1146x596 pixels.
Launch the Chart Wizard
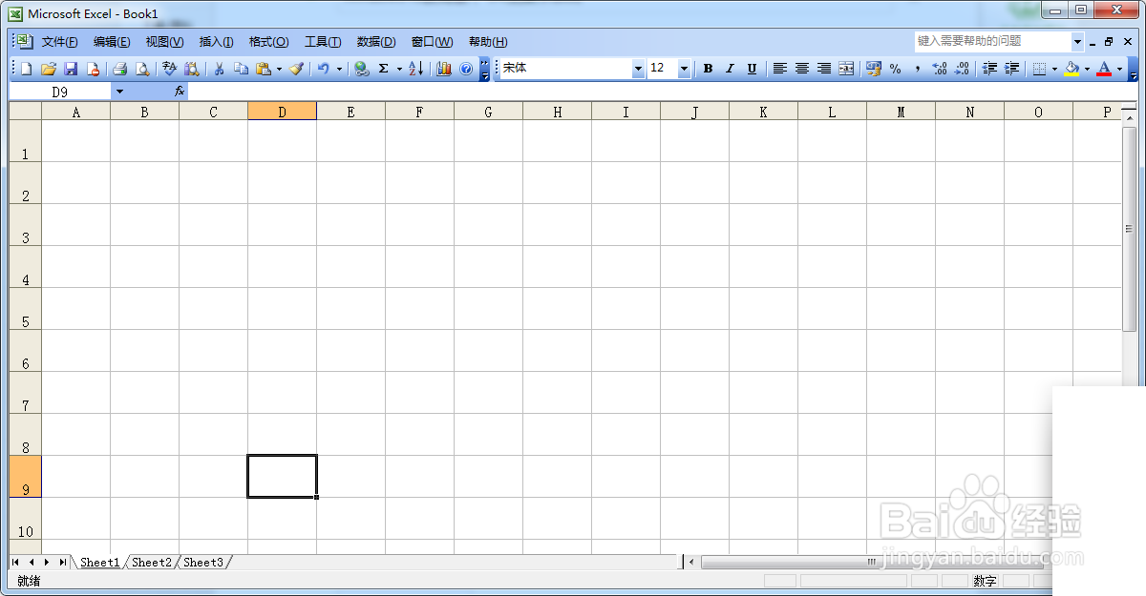[444, 69]
